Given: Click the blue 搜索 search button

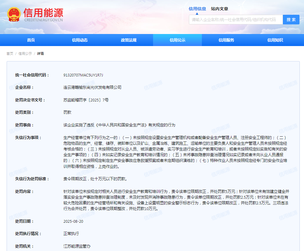Looking at the screenshot, I should pos(291,20).
